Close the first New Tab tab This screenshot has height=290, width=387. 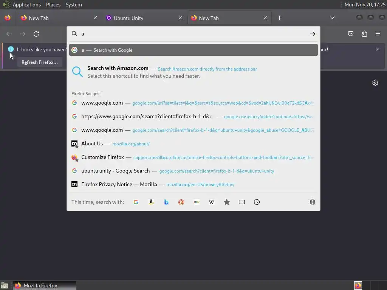(95, 18)
